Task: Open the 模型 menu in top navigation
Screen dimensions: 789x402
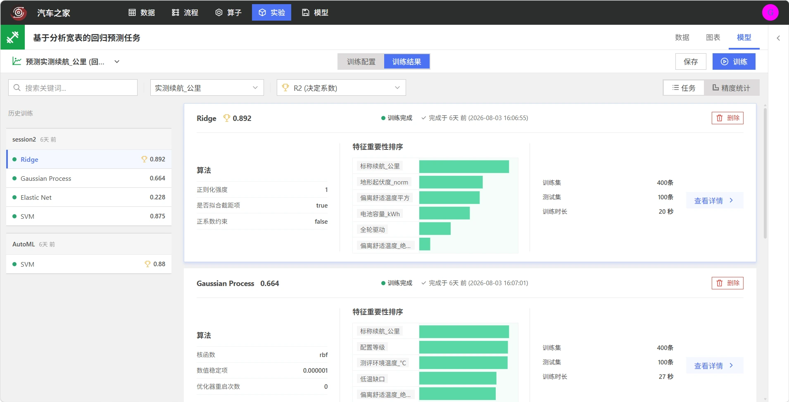Action: tap(315, 13)
